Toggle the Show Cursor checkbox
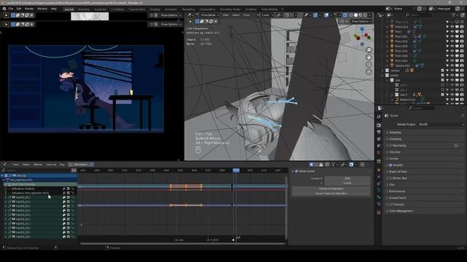This screenshot has height=262, width=467. tap(296, 172)
